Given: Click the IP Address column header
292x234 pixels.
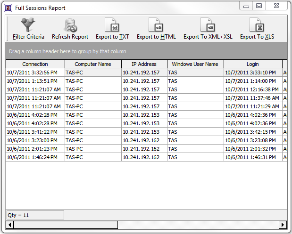Looking at the screenshot, I should [144, 64].
